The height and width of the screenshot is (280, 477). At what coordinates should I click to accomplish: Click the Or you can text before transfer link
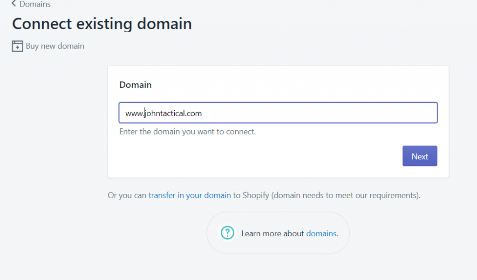point(127,195)
